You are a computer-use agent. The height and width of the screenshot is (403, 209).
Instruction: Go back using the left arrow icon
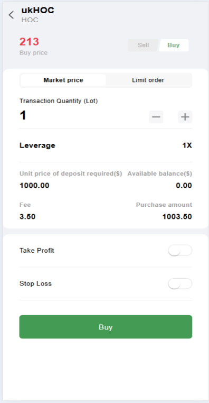pyautogui.click(x=11, y=15)
